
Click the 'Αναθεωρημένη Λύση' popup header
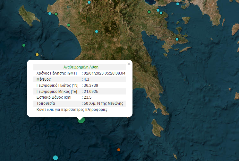81,67
